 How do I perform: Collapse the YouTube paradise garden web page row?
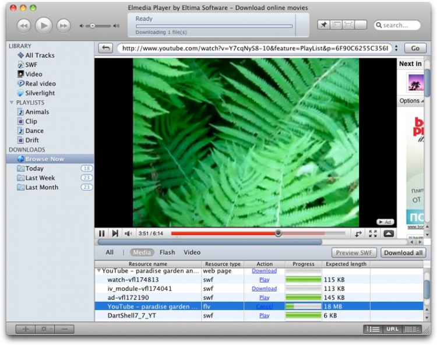click(98, 271)
